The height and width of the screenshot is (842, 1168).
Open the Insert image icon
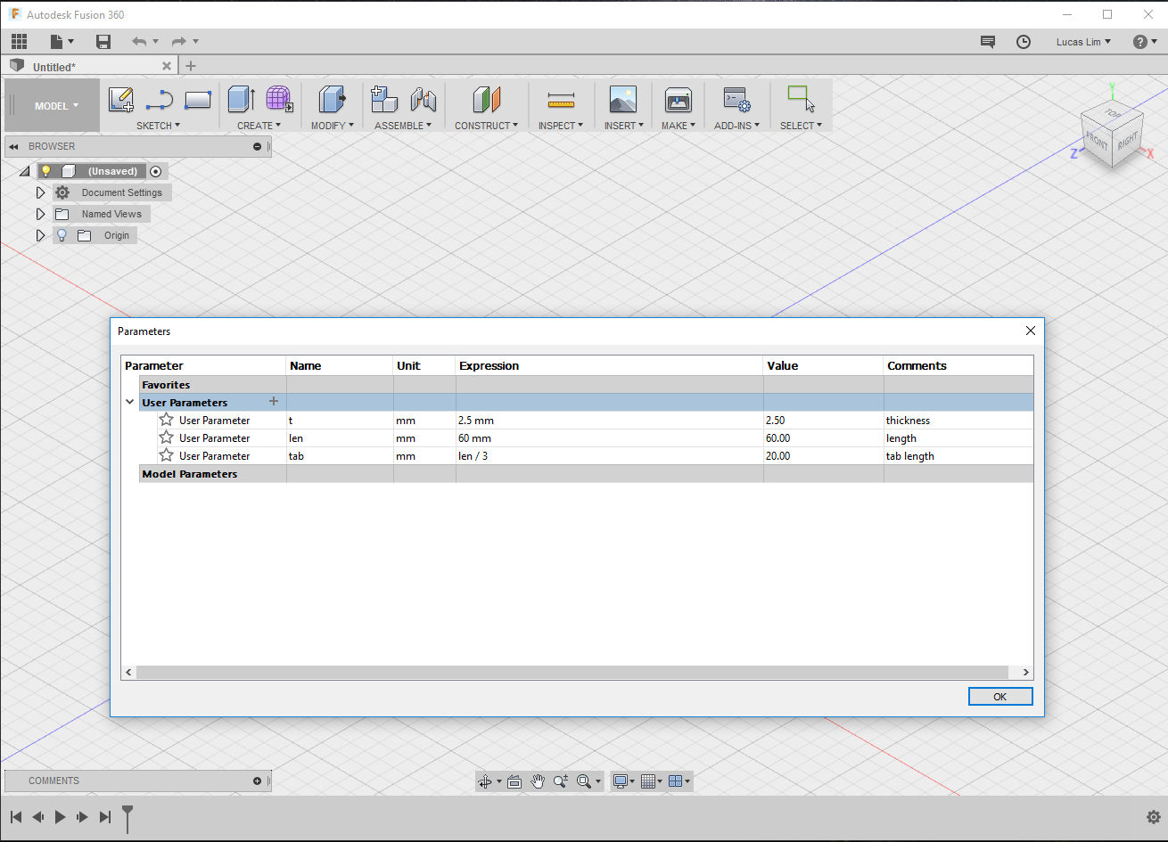(x=623, y=99)
